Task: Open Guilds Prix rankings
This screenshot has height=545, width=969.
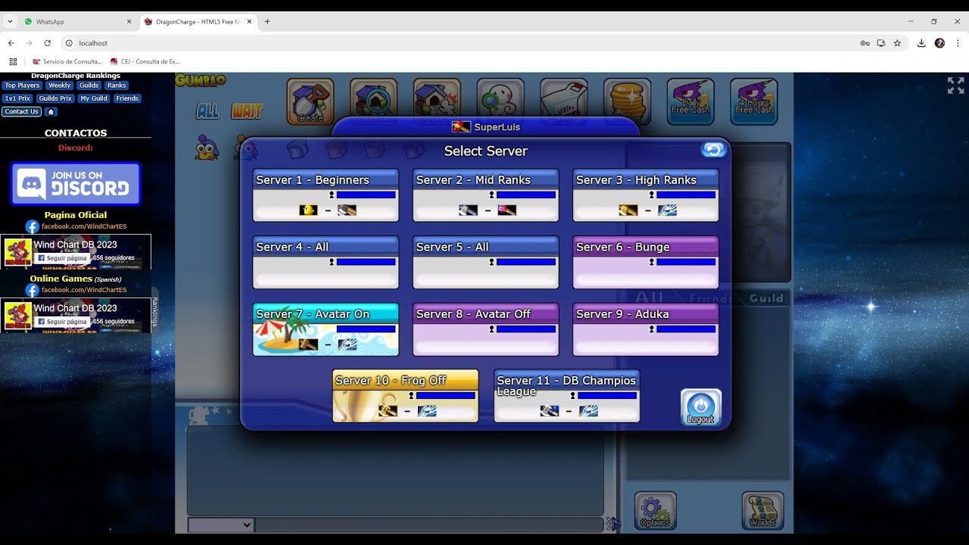Action: click(x=55, y=98)
